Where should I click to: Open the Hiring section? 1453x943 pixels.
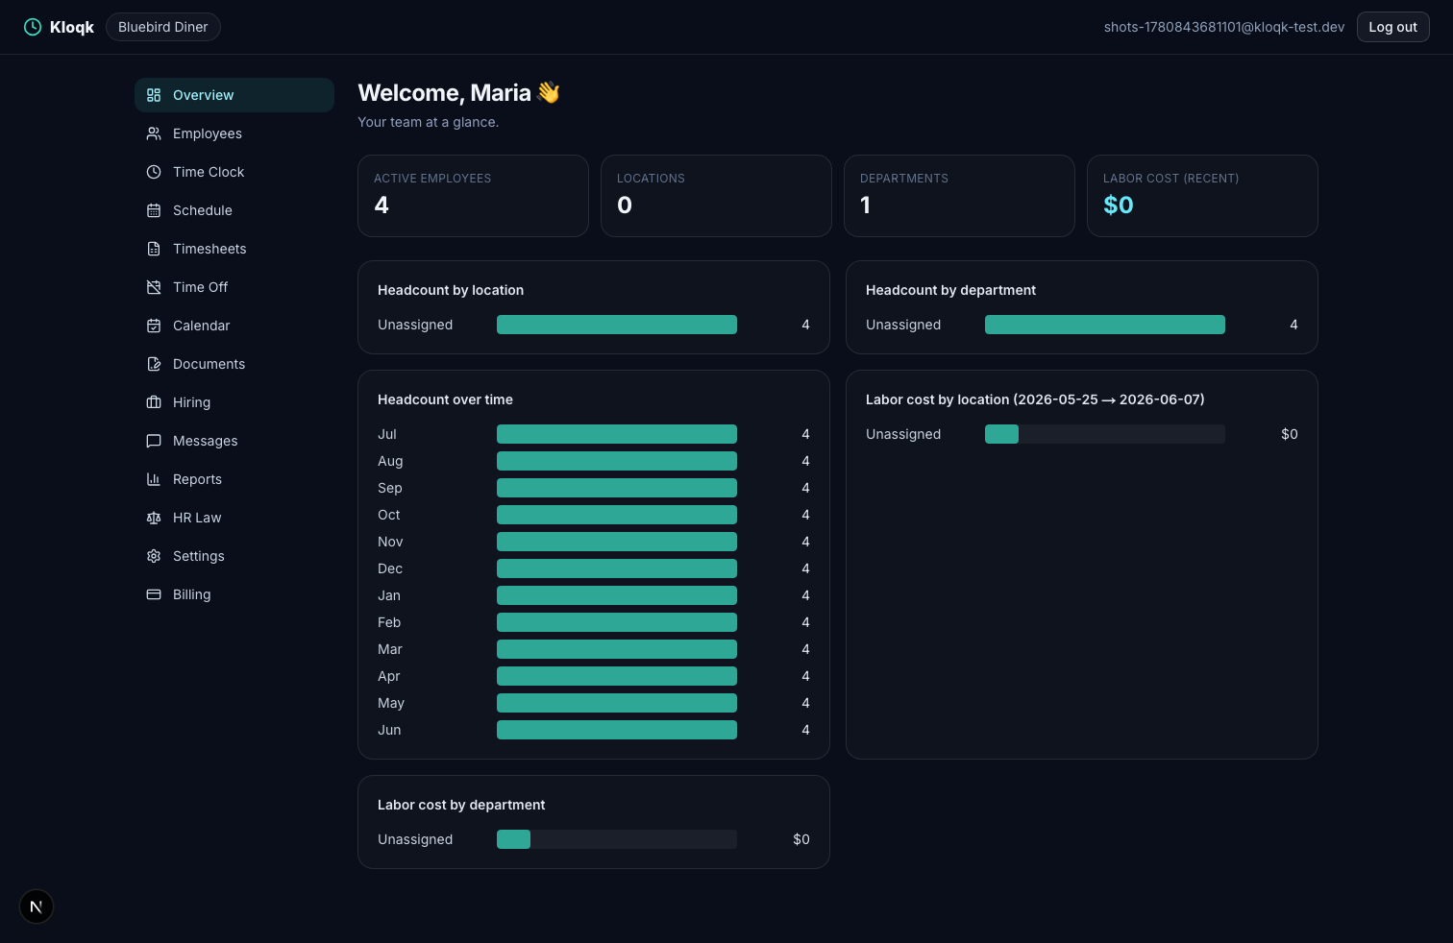[234, 402]
